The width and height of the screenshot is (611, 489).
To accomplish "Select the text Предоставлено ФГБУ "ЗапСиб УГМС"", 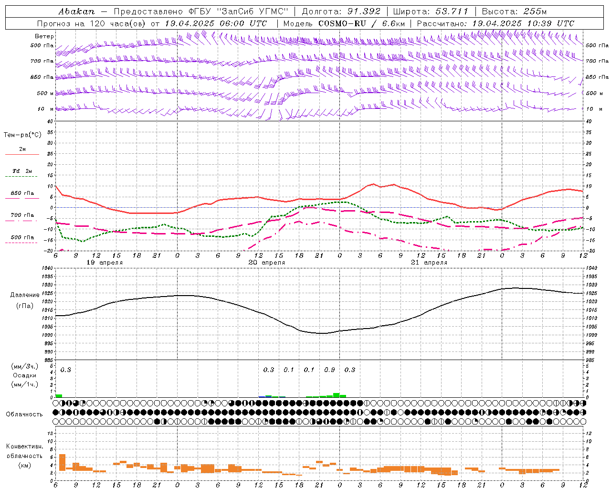I will 201,11.
